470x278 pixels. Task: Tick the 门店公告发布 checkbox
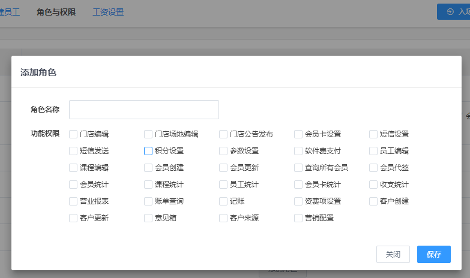(223, 134)
